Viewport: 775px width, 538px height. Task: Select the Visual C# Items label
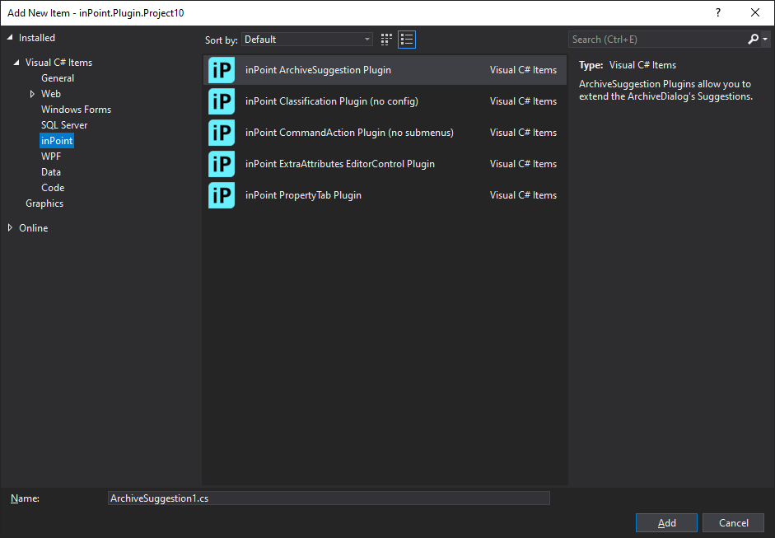pos(58,63)
